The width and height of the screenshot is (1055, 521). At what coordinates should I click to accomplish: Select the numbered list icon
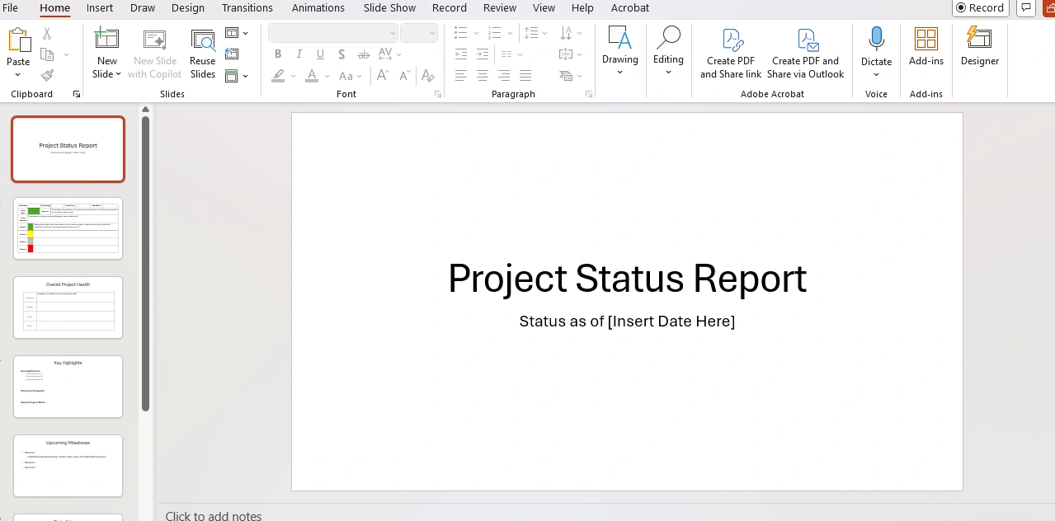tap(494, 33)
